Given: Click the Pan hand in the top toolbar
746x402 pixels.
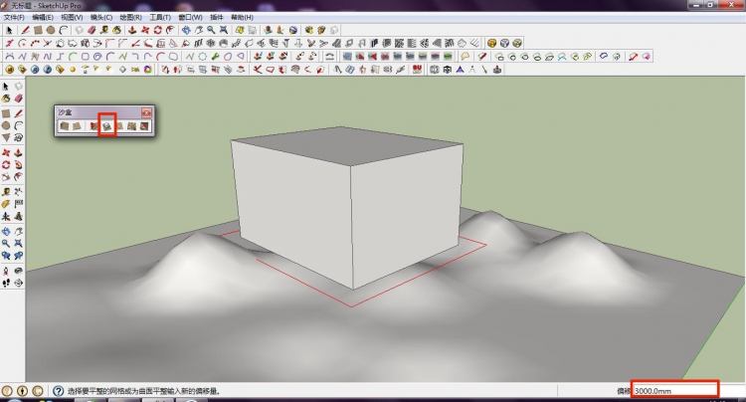Looking at the screenshot, I should pos(198,30).
